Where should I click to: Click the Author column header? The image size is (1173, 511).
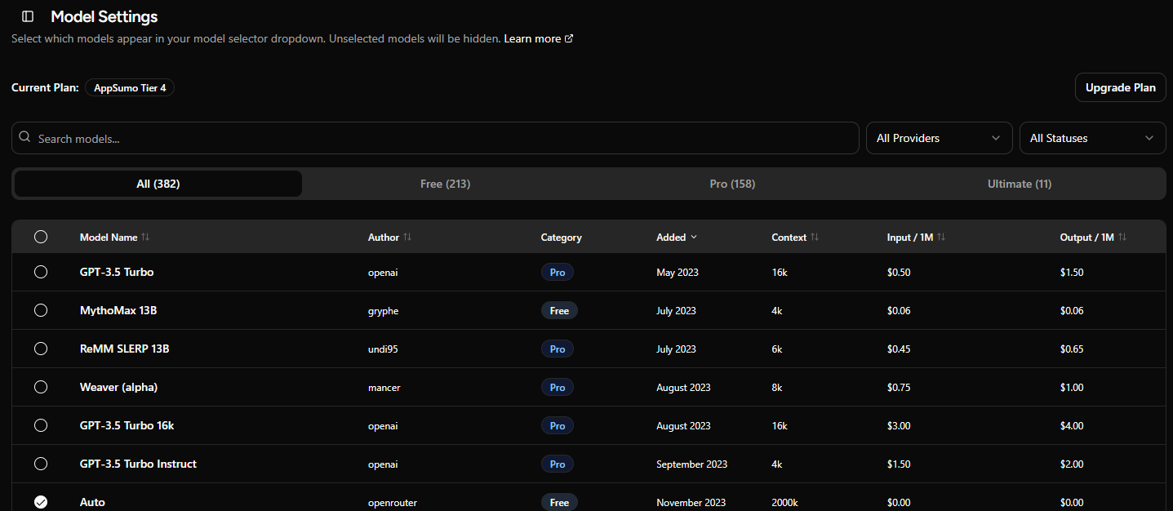click(x=384, y=237)
